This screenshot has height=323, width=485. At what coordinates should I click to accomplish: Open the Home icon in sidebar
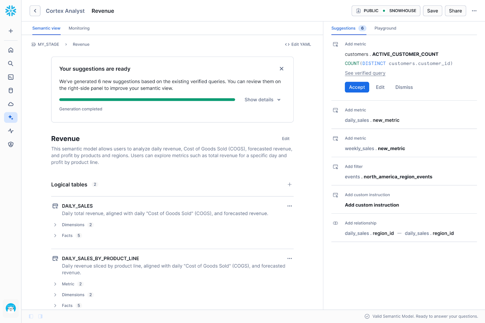[x=11, y=50]
